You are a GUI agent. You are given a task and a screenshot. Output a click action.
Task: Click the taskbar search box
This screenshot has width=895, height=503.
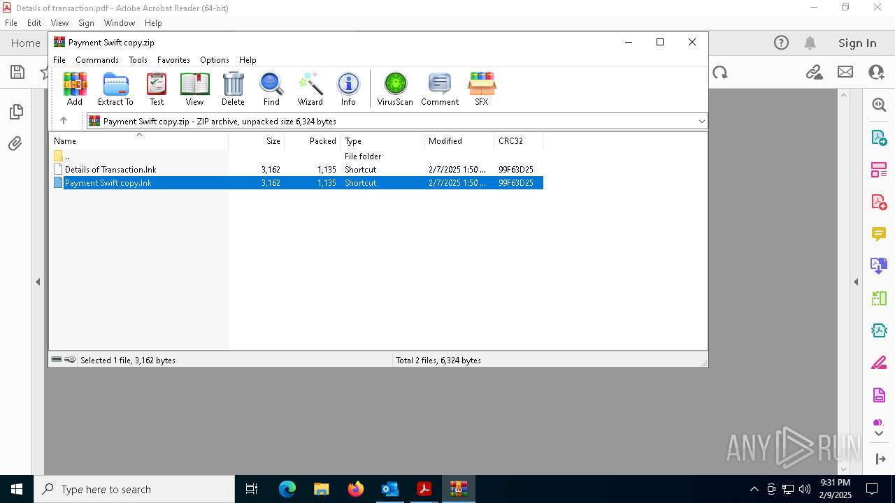pos(134,489)
